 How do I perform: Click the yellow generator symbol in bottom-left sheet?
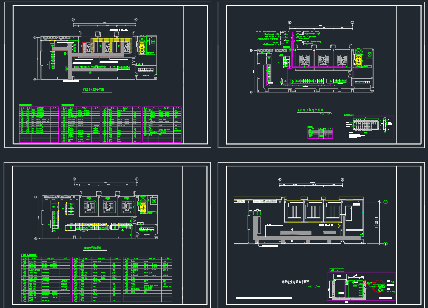coord(143,206)
